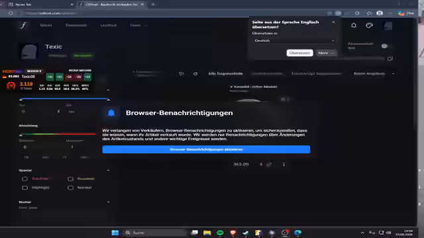The image size is (424, 238).
Task: Open the Mehr dropdown in the translate popup
Action: point(326,53)
